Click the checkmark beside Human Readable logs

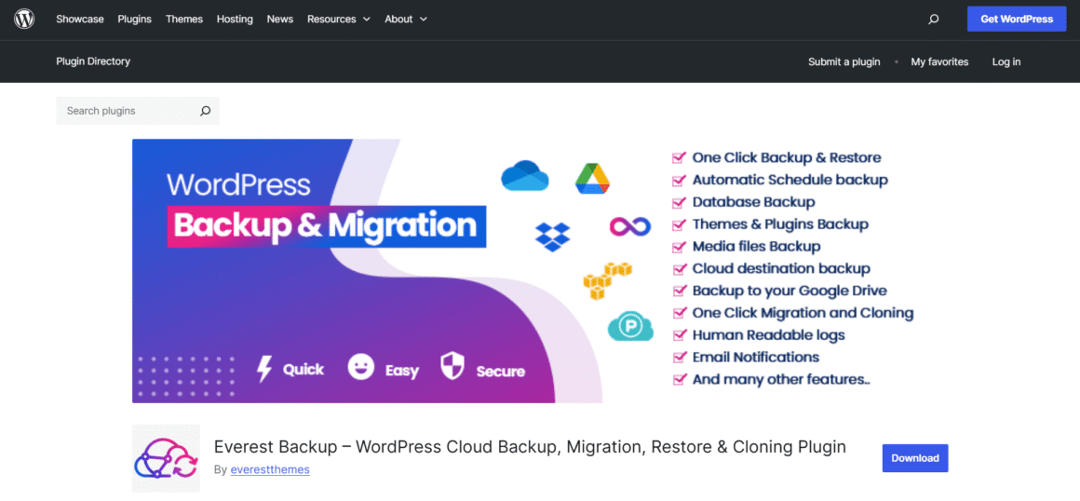(679, 335)
